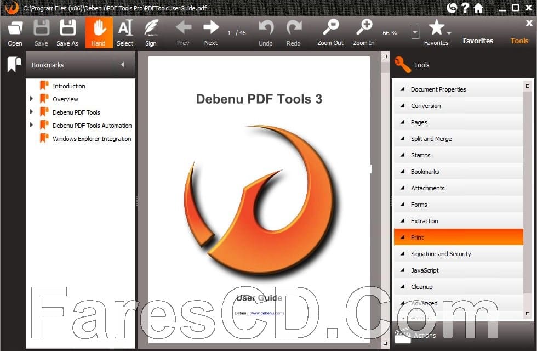This screenshot has width=537, height=351.
Task: Go to the previous page with Prev
Action: (183, 27)
